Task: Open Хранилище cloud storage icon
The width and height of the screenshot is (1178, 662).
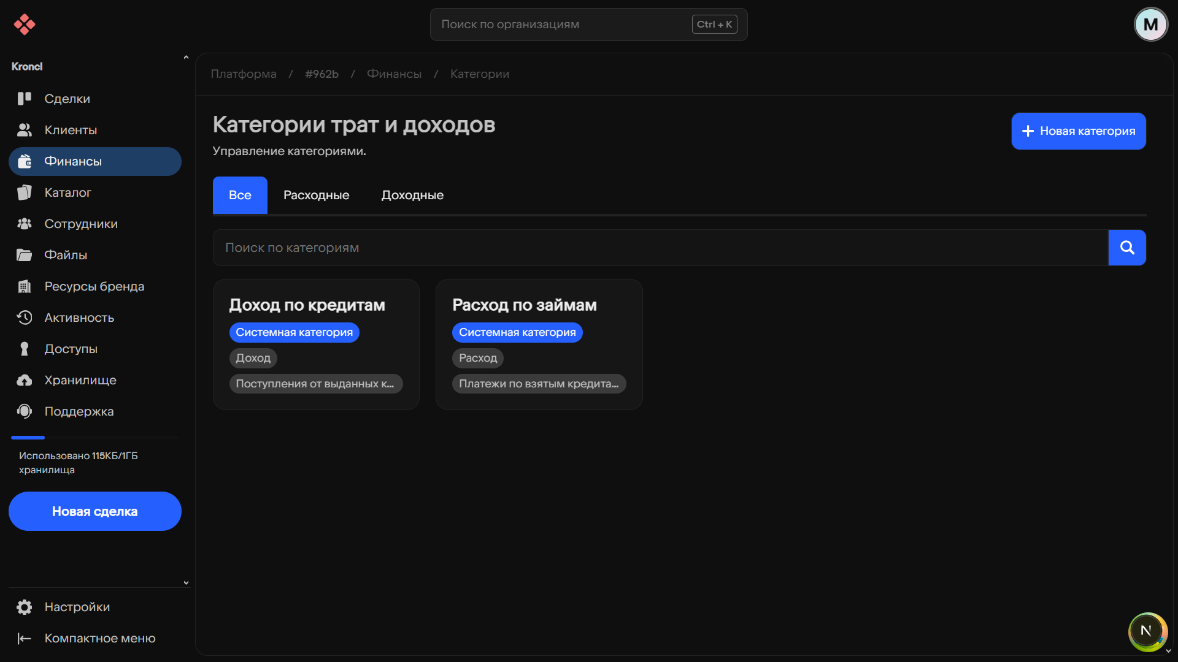Action: tap(25, 380)
